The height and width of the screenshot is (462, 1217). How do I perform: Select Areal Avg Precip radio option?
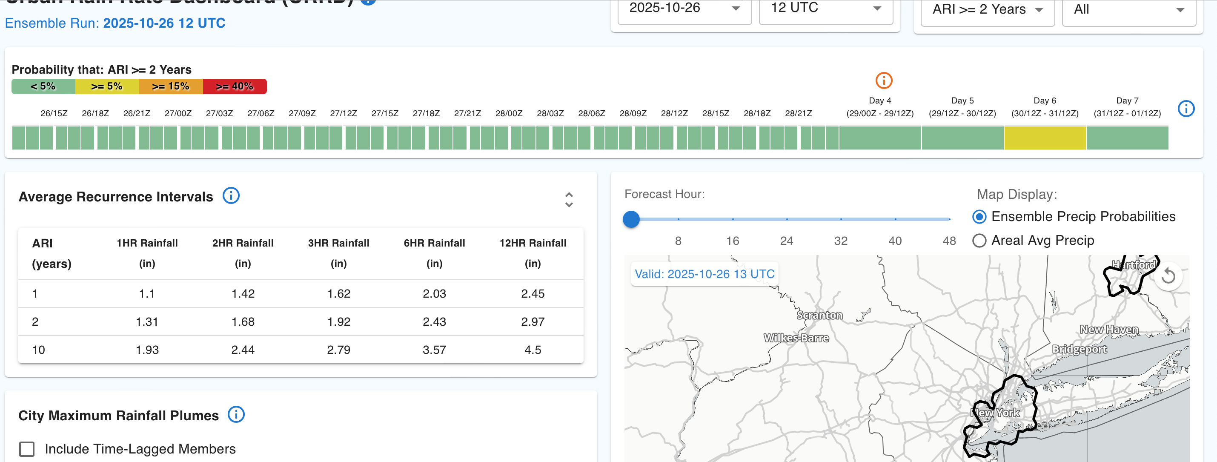pyautogui.click(x=979, y=241)
